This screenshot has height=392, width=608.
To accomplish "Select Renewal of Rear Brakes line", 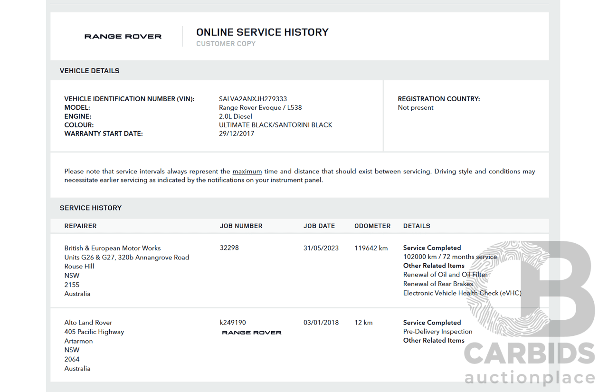I will 438,284.
